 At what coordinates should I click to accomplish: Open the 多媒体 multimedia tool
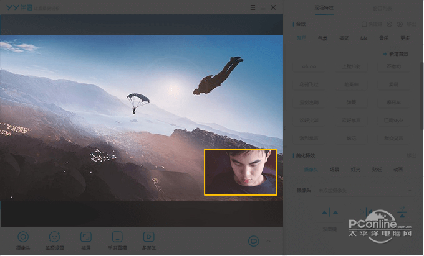149,240
